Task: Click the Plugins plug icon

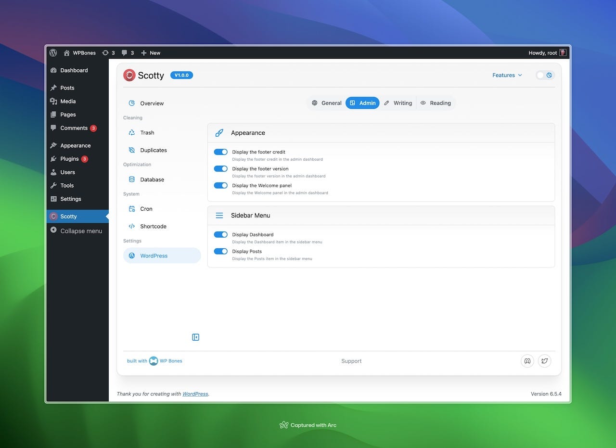Action: (53, 159)
